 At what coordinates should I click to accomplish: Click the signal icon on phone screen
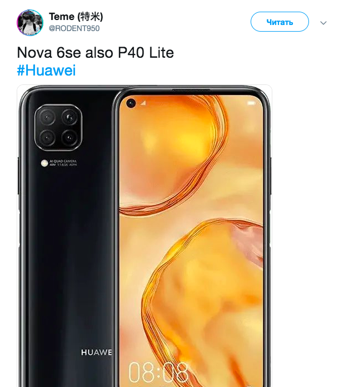(x=143, y=103)
